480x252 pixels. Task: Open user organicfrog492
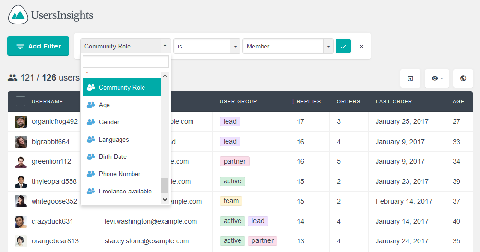[55, 121]
